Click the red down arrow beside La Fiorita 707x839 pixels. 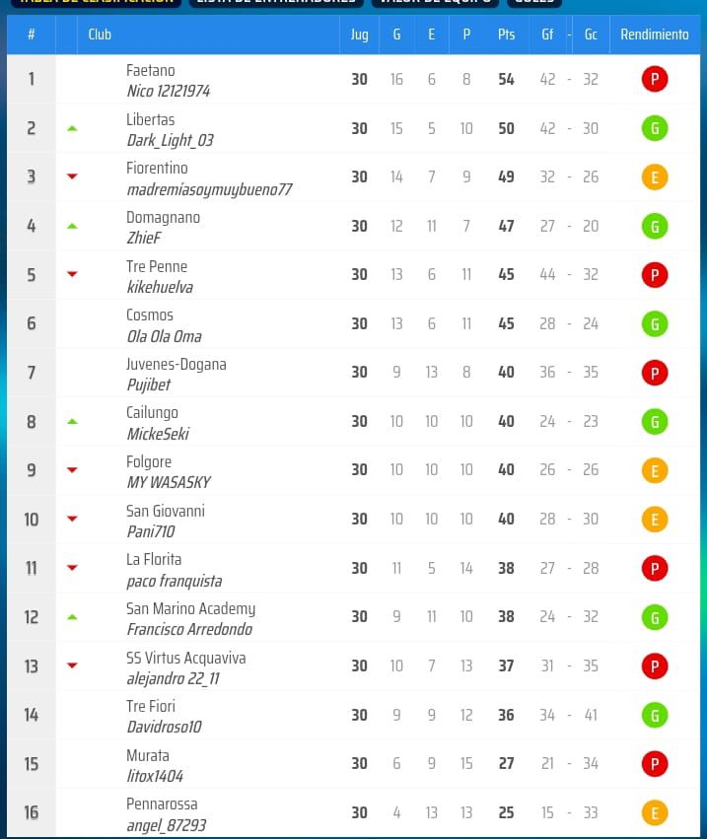pyautogui.click(x=71, y=568)
